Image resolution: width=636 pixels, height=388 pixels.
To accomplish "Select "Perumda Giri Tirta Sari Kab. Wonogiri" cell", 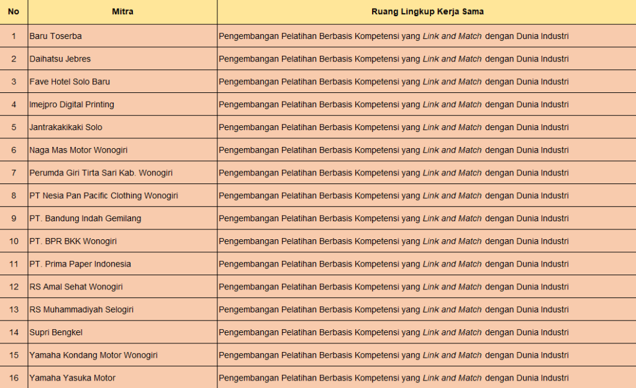I will (x=122, y=173).
